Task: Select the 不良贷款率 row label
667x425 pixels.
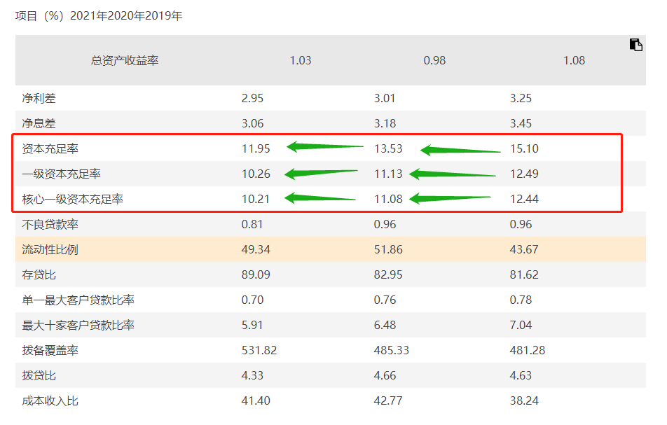Action: tap(50, 225)
